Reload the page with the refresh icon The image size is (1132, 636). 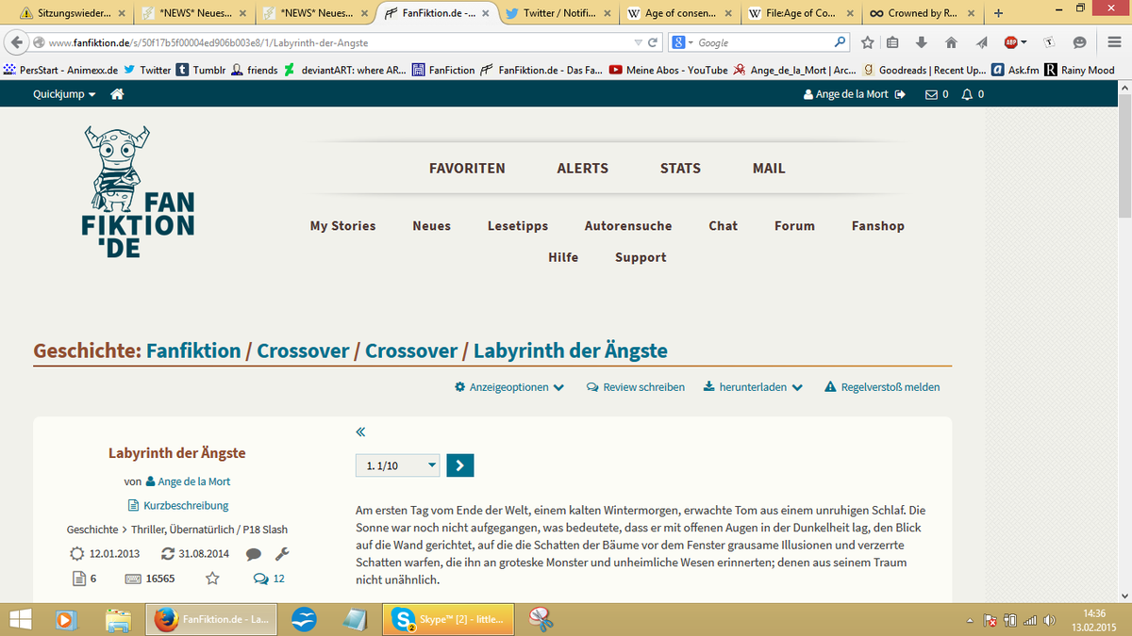tap(652, 42)
